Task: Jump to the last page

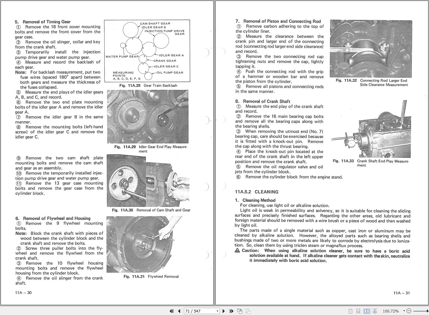Action: 231,311
